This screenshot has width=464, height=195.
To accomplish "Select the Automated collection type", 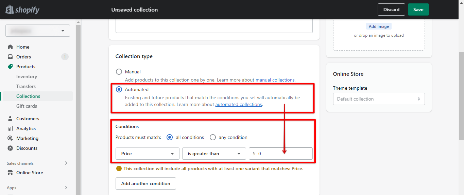I will point(119,89).
